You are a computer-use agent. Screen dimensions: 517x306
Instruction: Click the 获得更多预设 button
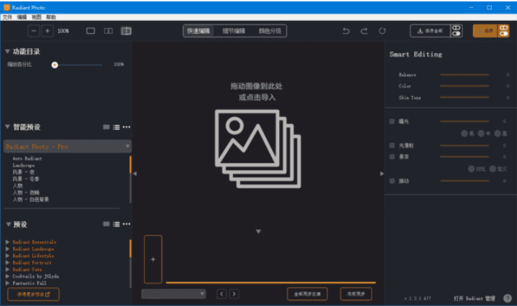point(33,294)
